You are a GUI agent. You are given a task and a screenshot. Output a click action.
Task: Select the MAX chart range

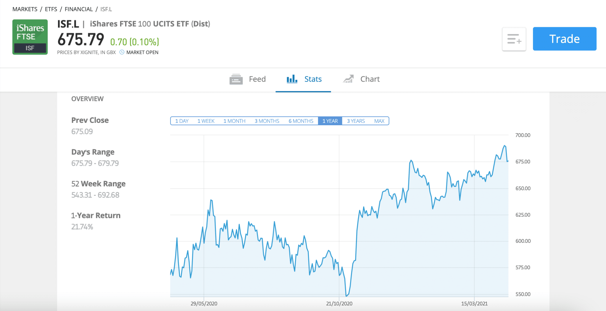(379, 121)
